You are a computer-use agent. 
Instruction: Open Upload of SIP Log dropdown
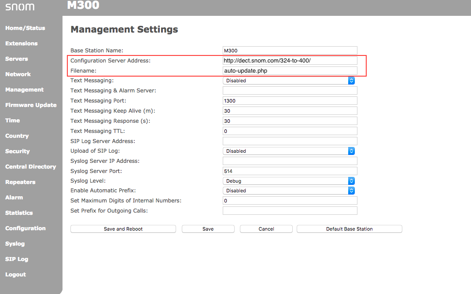coord(289,151)
